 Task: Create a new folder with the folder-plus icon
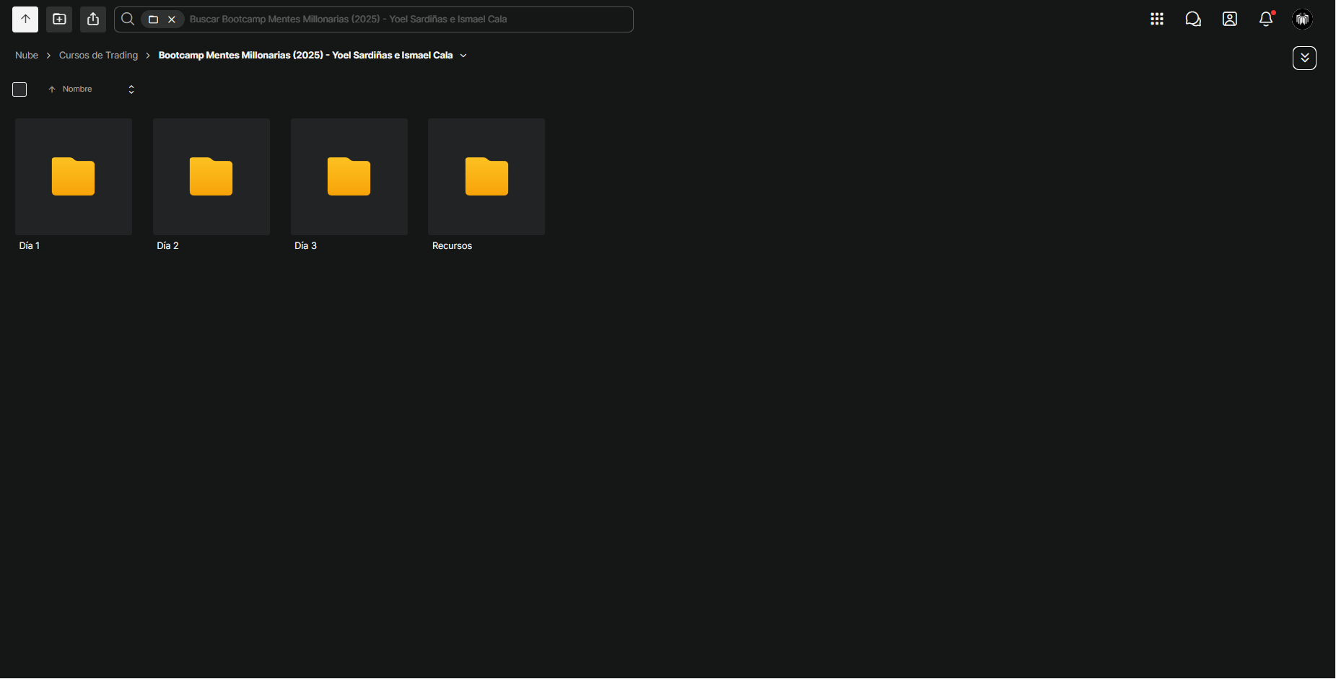[x=59, y=19]
